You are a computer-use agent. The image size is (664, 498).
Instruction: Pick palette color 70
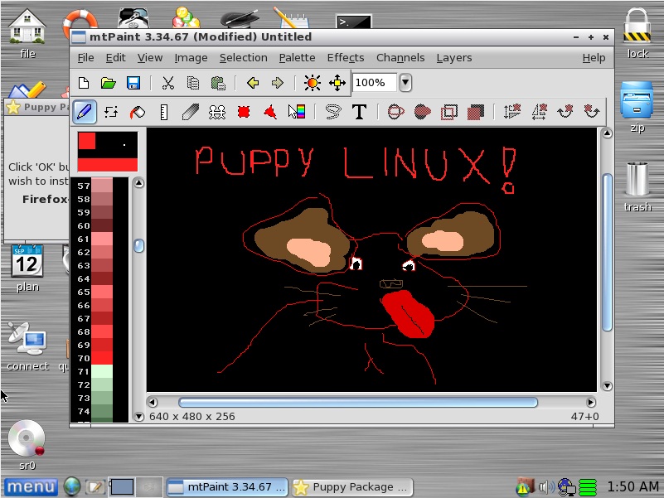coord(102,358)
